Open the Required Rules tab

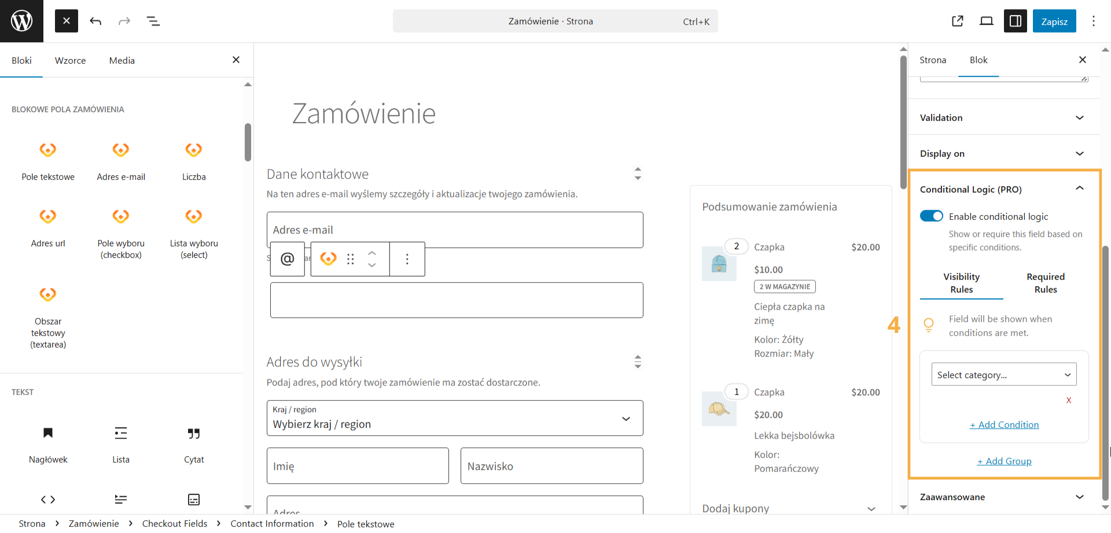(1045, 283)
